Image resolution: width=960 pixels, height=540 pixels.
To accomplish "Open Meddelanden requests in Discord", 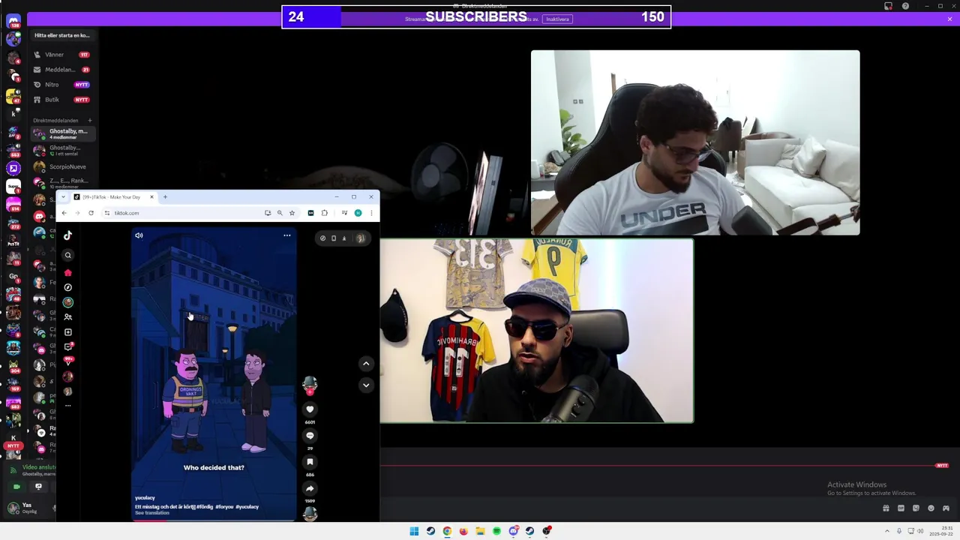I will pyautogui.click(x=62, y=70).
